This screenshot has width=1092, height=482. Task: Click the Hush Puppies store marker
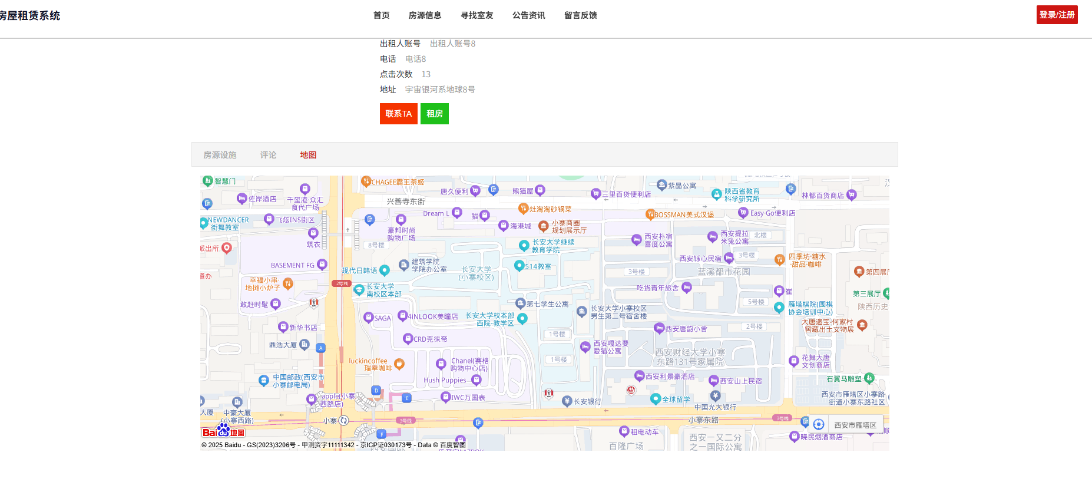pyautogui.click(x=476, y=380)
